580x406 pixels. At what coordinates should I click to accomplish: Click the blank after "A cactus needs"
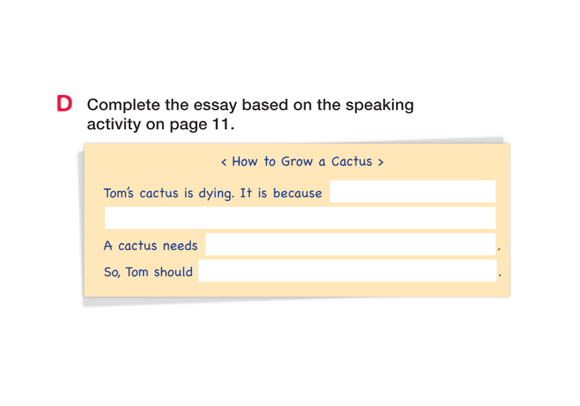click(x=350, y=244)
